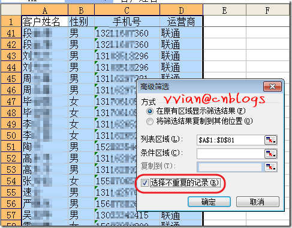The image size is (292, 228).
Task: Select row header 46
Action: click(11, 90)
